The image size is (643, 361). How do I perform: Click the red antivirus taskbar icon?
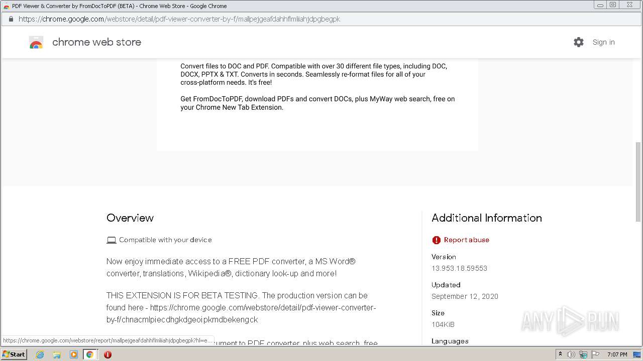[108, 354]
